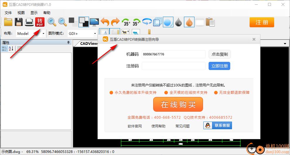290x155 pixels.
Task: Click the 联系客服 button
Action: coord(217,125)
